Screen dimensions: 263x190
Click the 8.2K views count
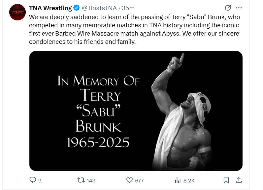[x=189, y=180]
